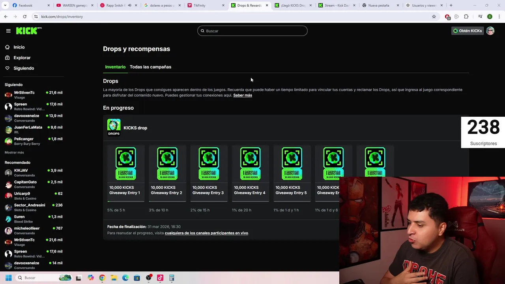Click the Giveaway Entry 1 progress bar

pos(126,201)
